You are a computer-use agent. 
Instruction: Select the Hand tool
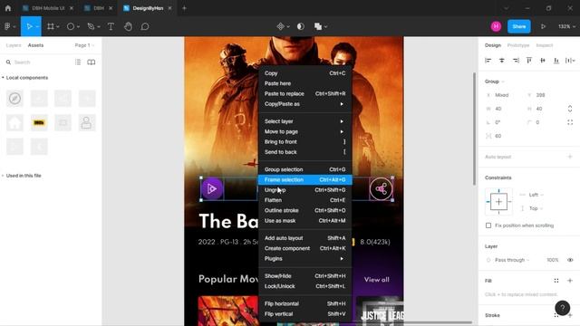128,26
